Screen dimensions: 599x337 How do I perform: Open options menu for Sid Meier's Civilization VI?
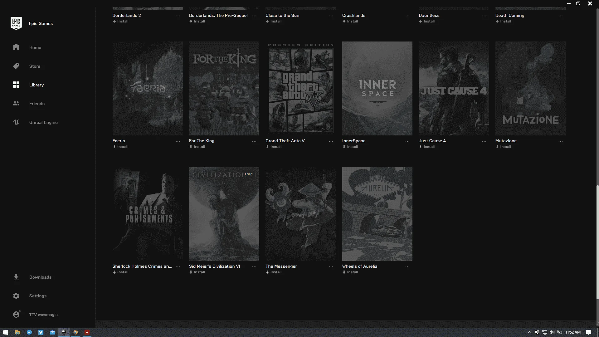254,267
